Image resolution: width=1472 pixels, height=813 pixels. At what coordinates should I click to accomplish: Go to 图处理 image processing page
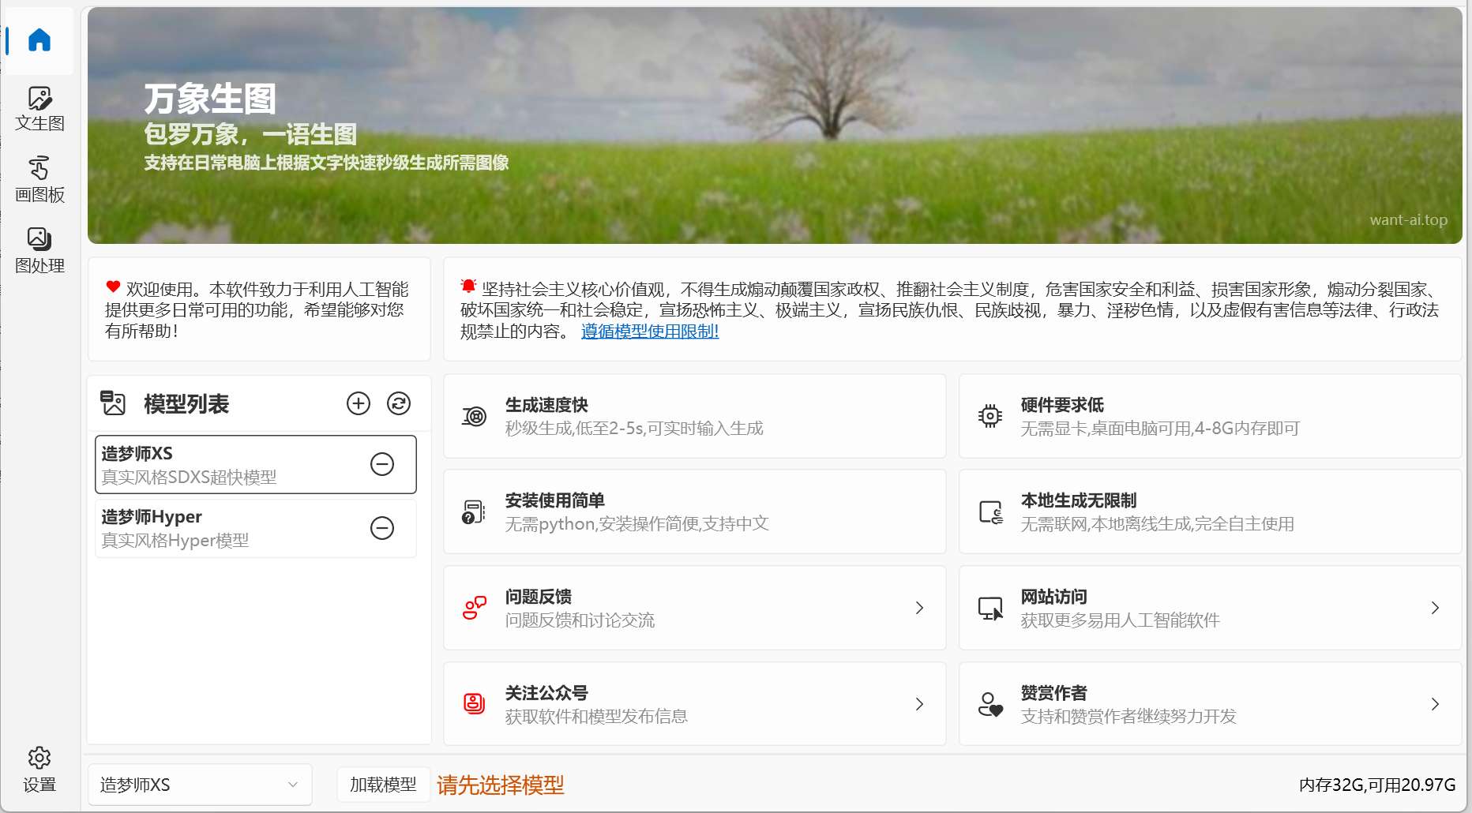click(39, 250)
